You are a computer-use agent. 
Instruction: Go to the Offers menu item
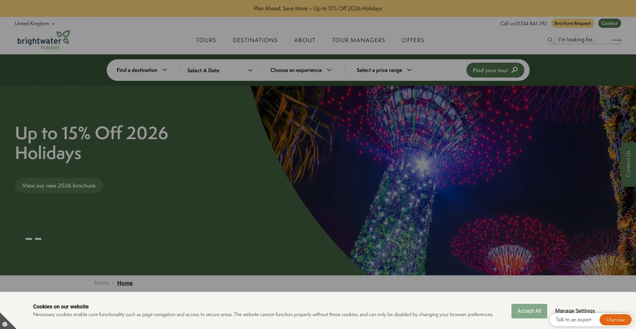point(413,40)
